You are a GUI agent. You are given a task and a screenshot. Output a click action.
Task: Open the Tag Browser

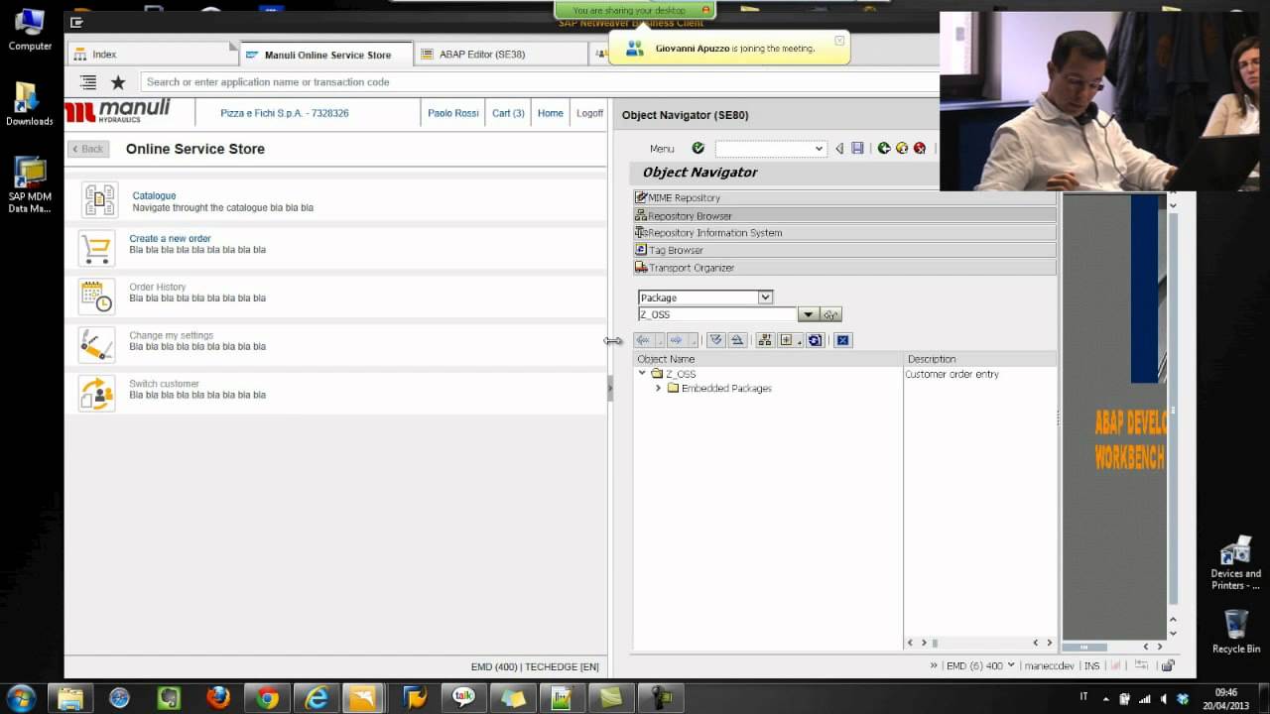[x=844, y=250]
